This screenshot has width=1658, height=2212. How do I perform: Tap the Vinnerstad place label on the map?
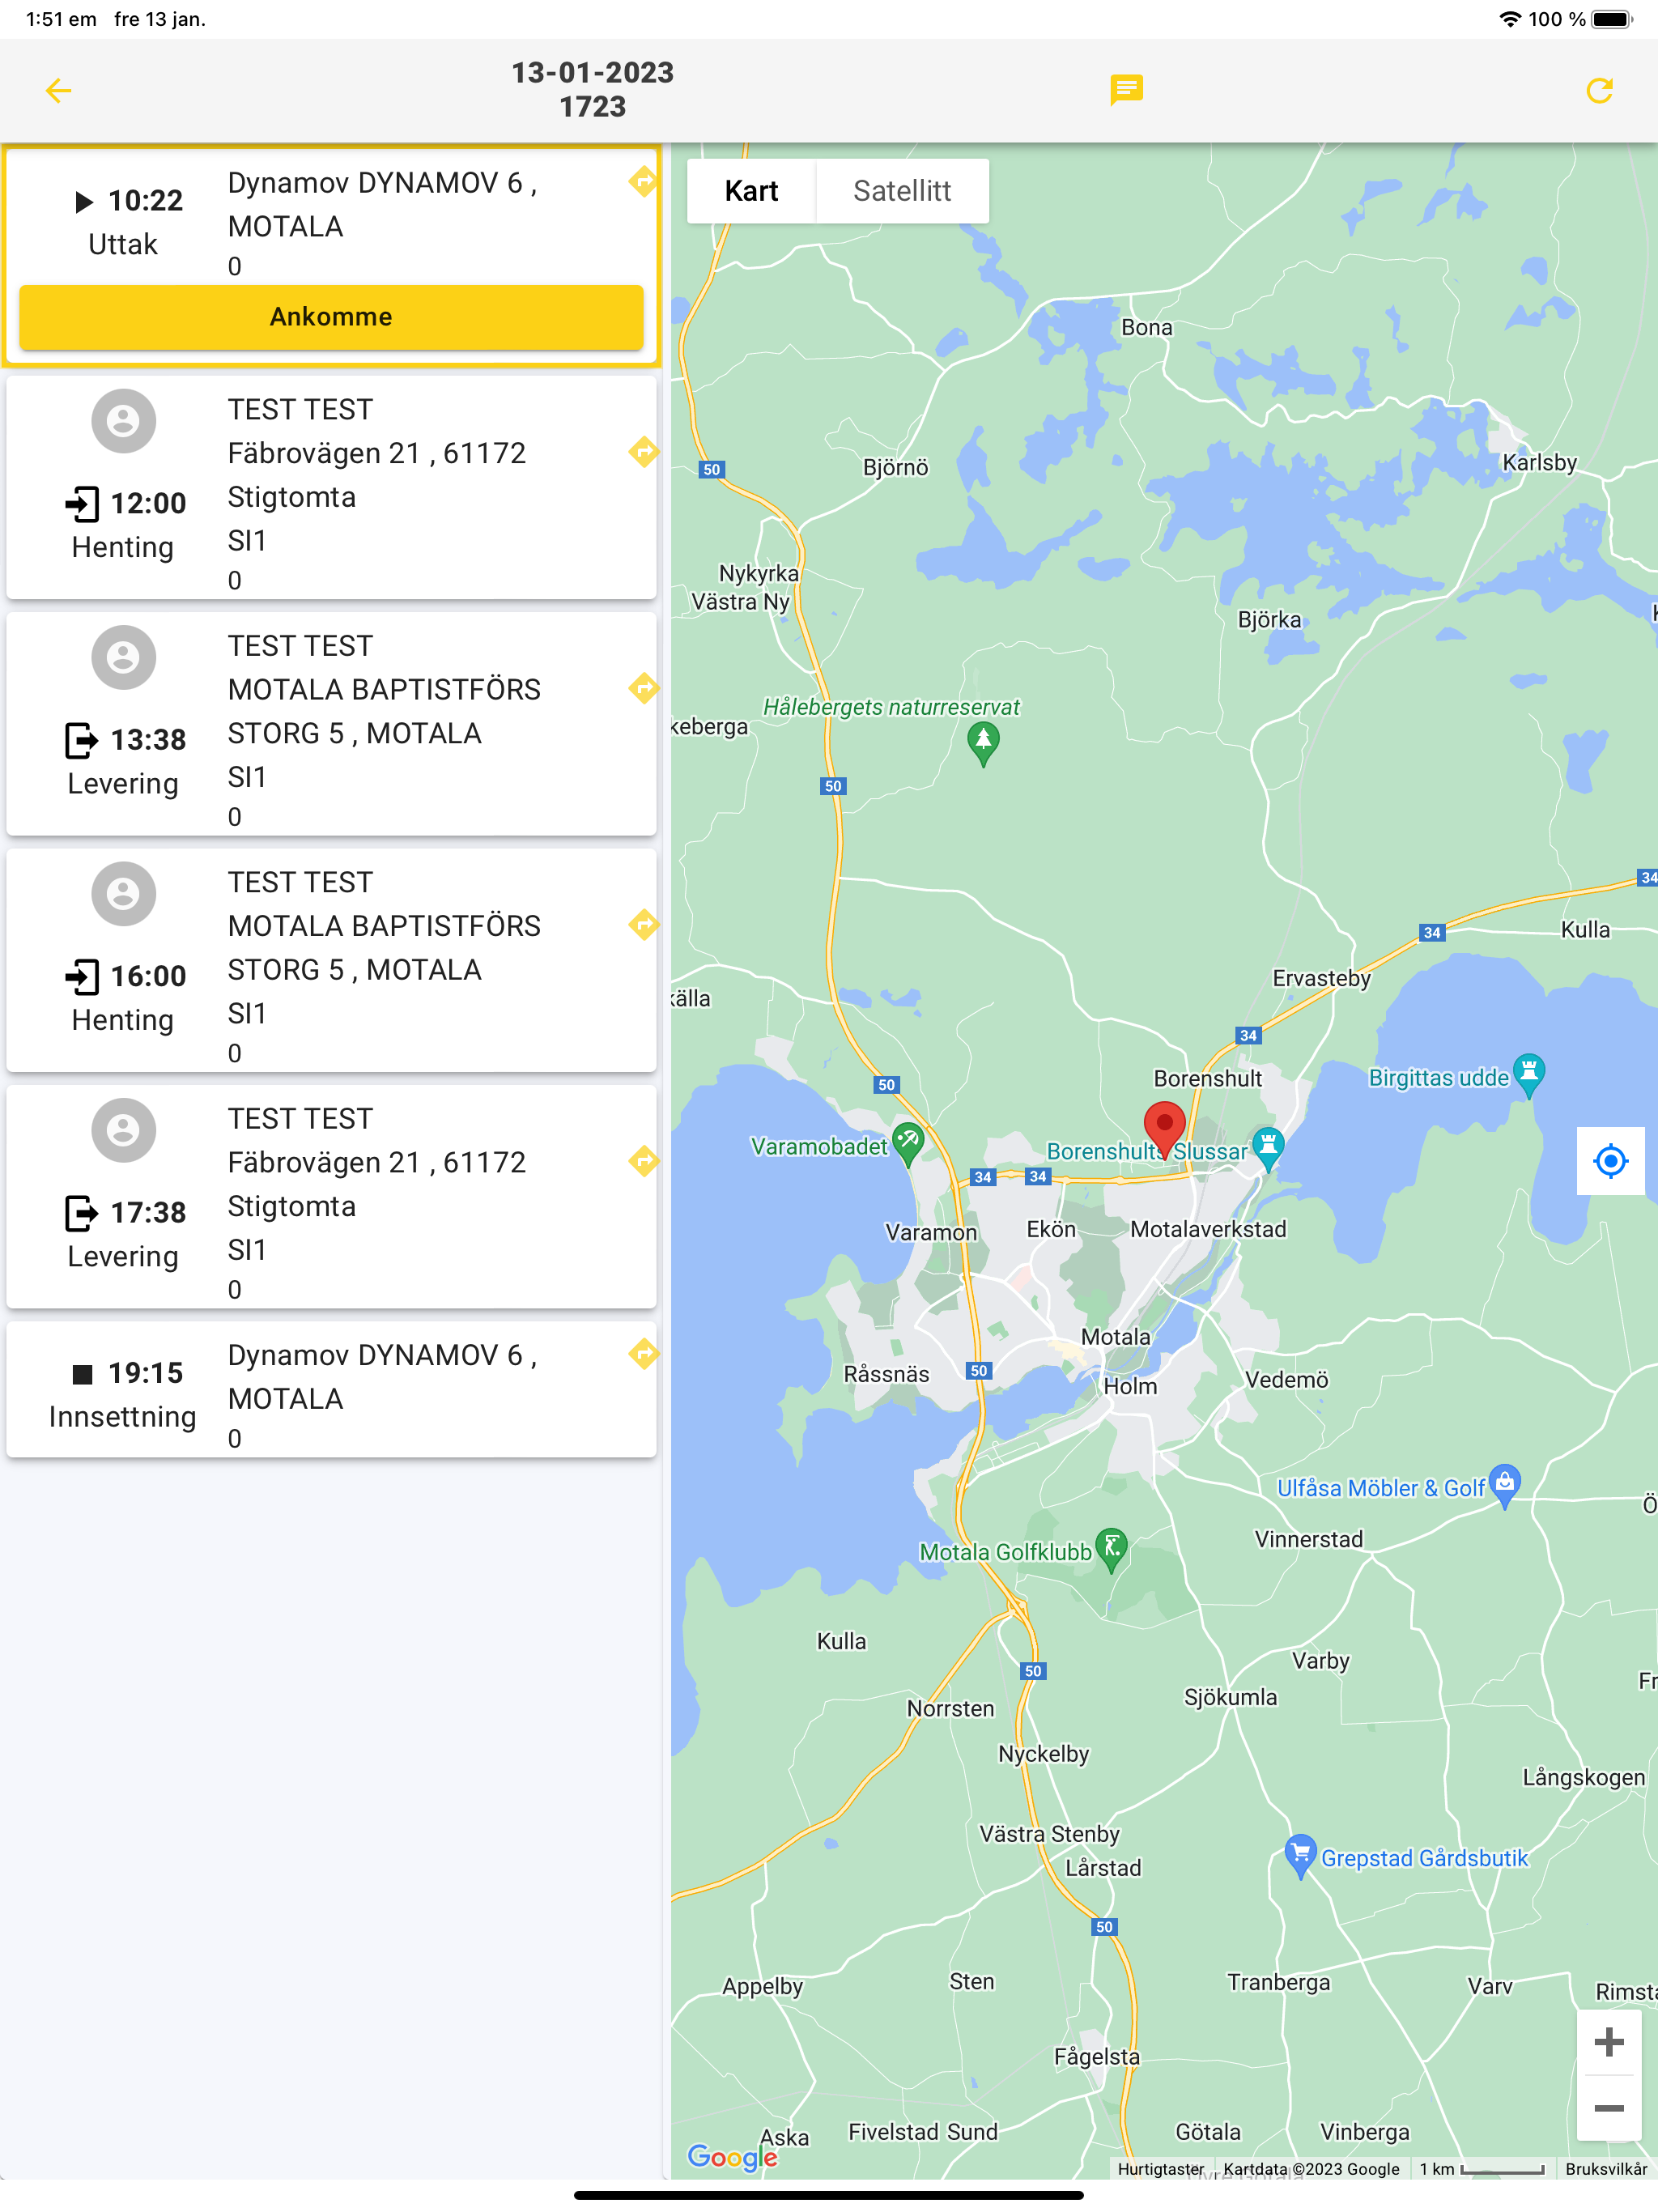click(1308, 1539)
